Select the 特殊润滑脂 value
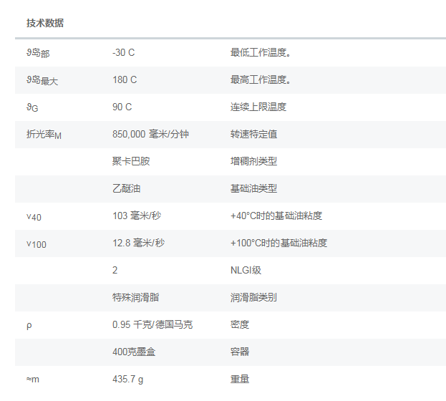 [136, 297]
